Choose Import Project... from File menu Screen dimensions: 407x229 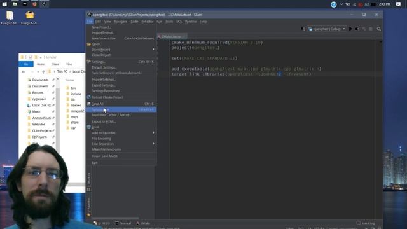121,32
